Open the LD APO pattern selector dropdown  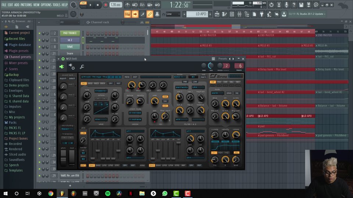pos(184,14)
